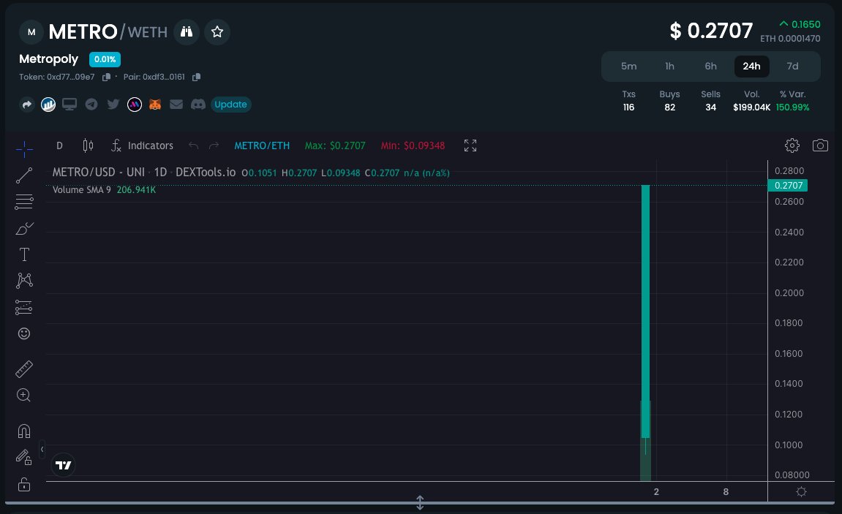Open chart settings gear icon
The width and height of the screenshot is (842, 514).
click(792, 145)
